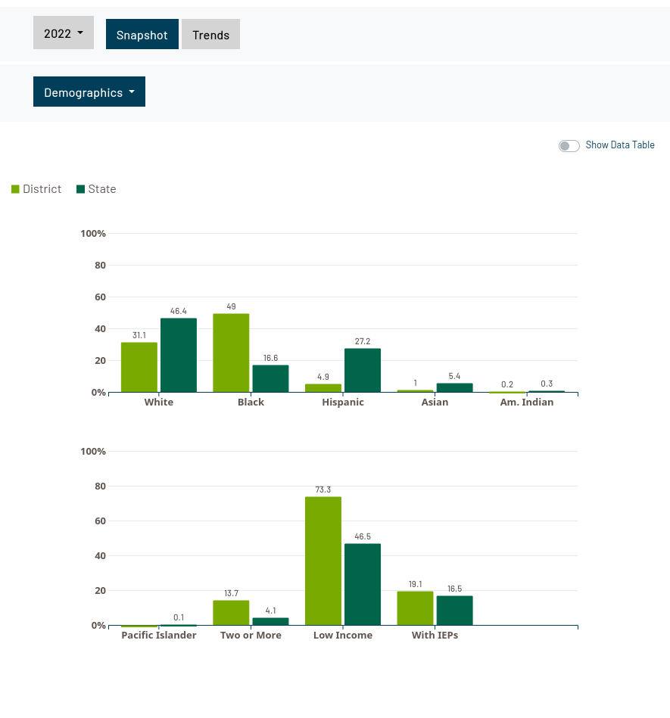Click the dark green State legend swatch

tap(80, 189)
